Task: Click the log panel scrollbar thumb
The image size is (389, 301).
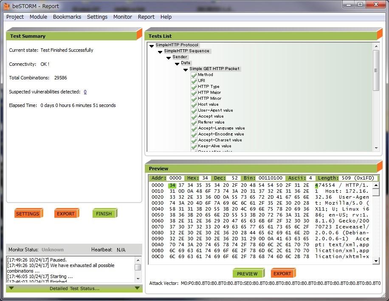Action: click(x=138, y=267)
